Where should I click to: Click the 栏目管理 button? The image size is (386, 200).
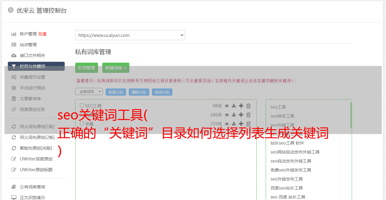point(87,68)
